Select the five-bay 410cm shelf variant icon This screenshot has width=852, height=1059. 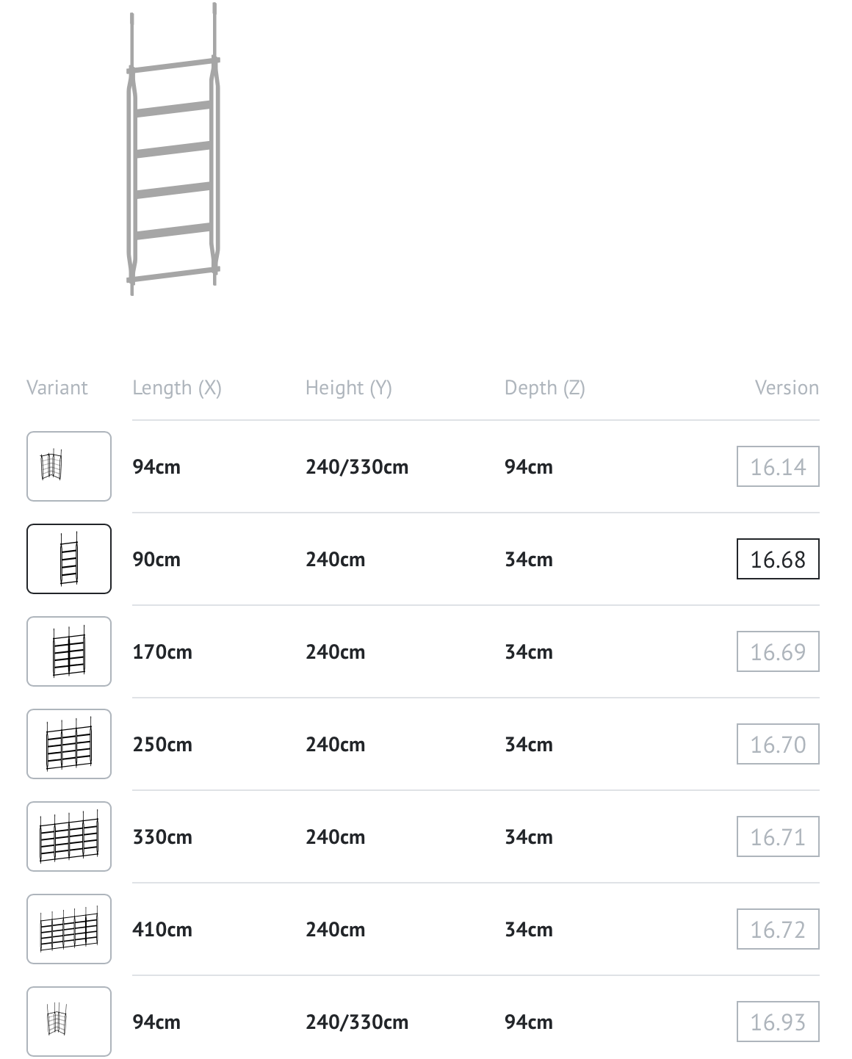coord(69,929)
